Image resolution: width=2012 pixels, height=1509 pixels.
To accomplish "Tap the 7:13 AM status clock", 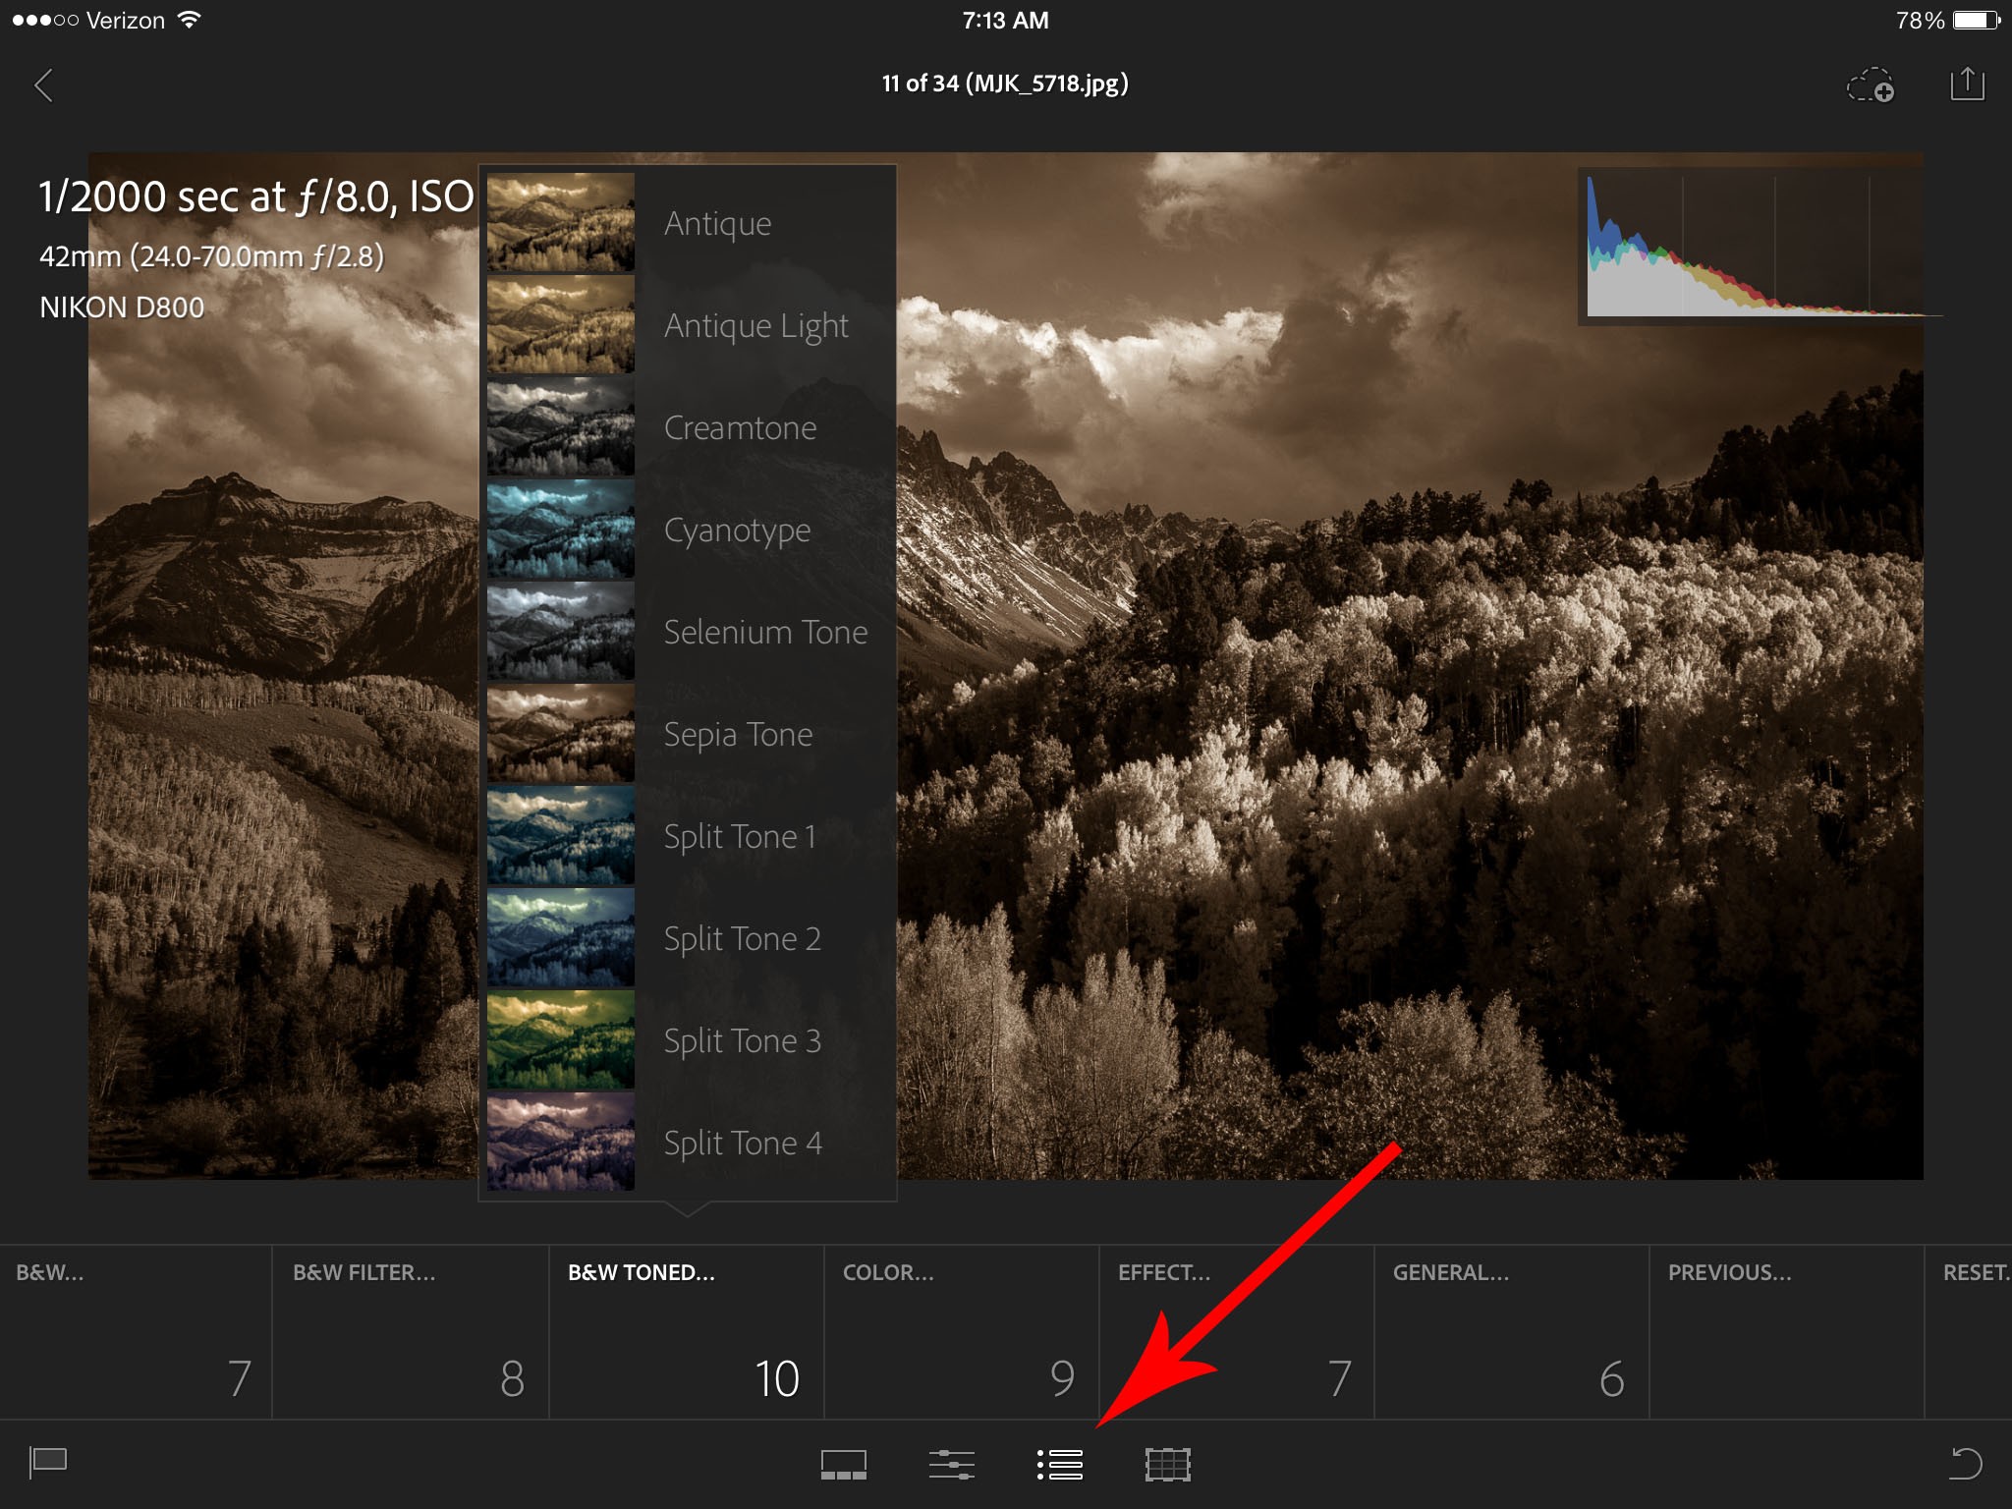I will pyautogui.click(x=1005, y=20).
